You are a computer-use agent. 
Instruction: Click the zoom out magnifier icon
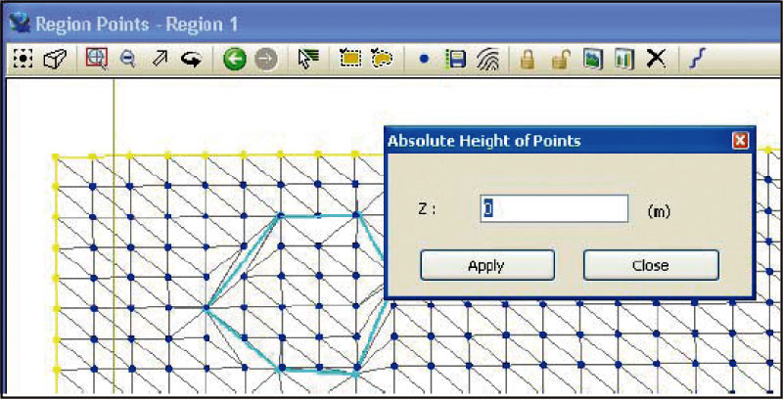click(x=128, y=60)
